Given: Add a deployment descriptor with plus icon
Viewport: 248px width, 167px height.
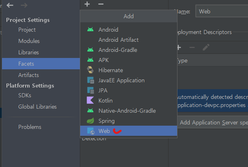Looking at the screenshot, I should point(179,47).
